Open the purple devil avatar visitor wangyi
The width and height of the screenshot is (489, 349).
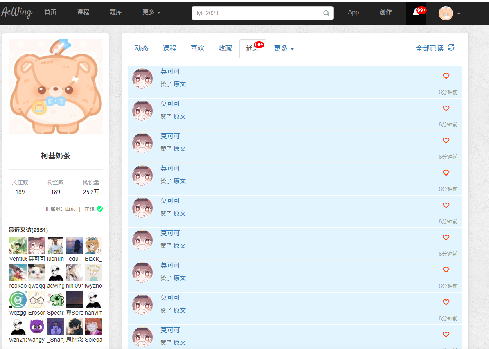[37, 327]
